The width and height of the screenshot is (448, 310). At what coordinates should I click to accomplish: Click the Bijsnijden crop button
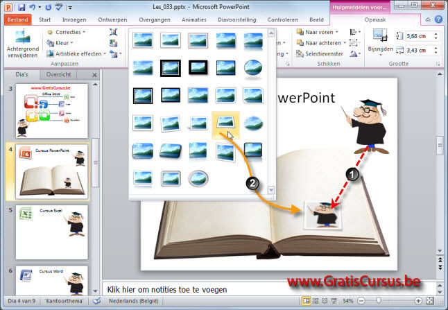[x=380, y=42]
